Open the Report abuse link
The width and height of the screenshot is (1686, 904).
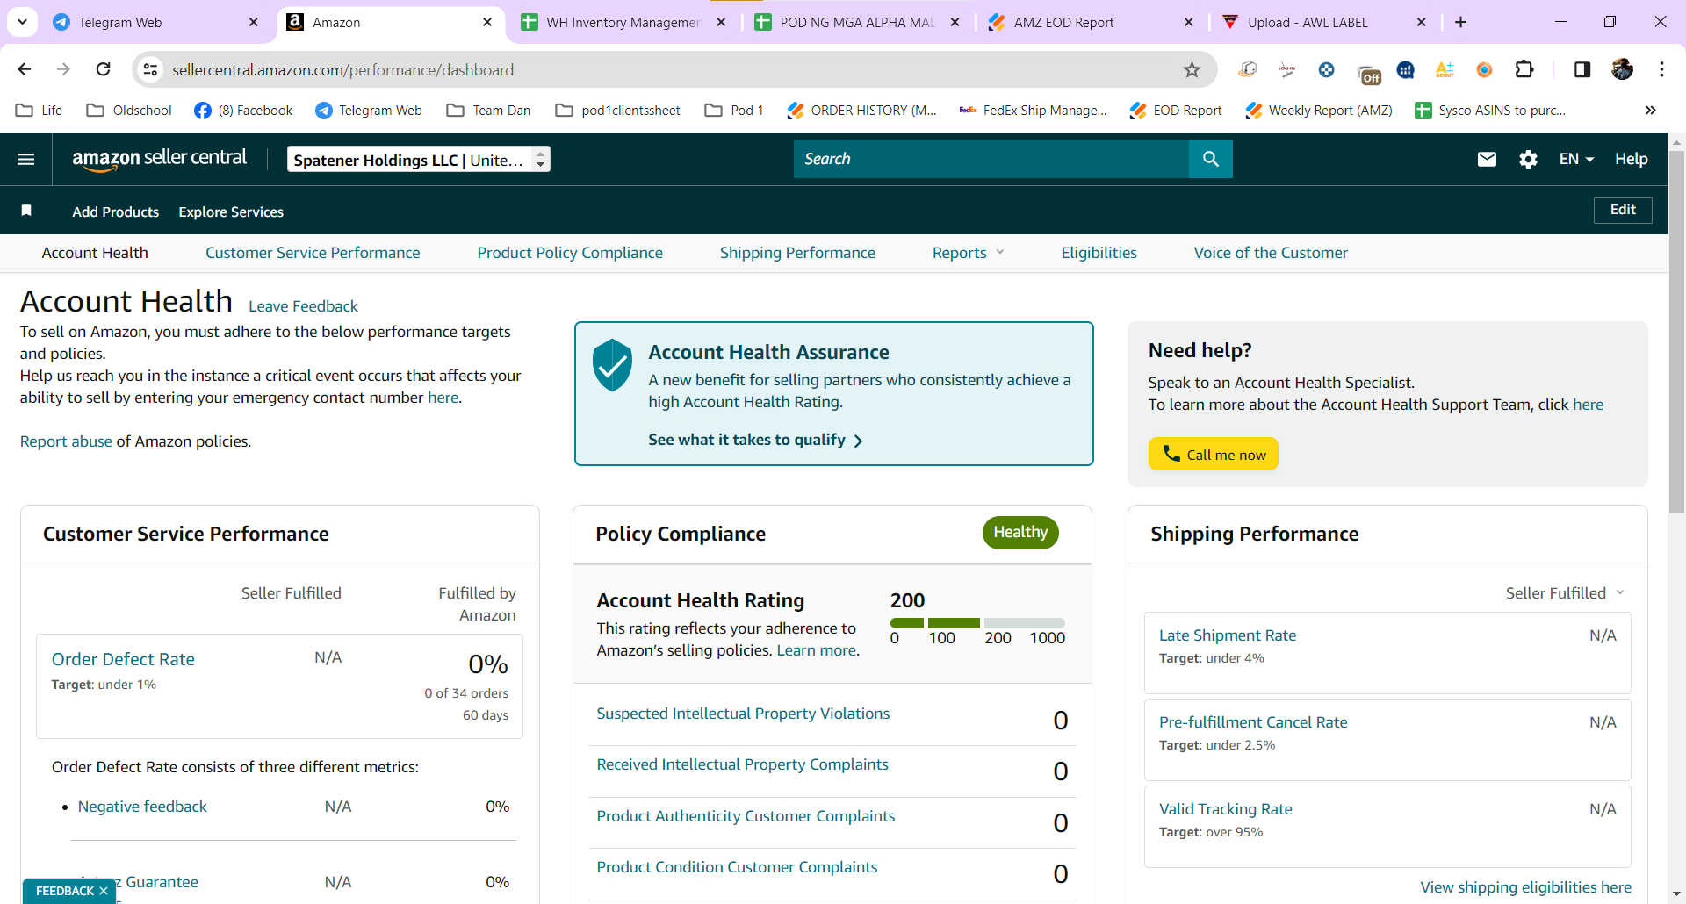click(x=66, y=441)
